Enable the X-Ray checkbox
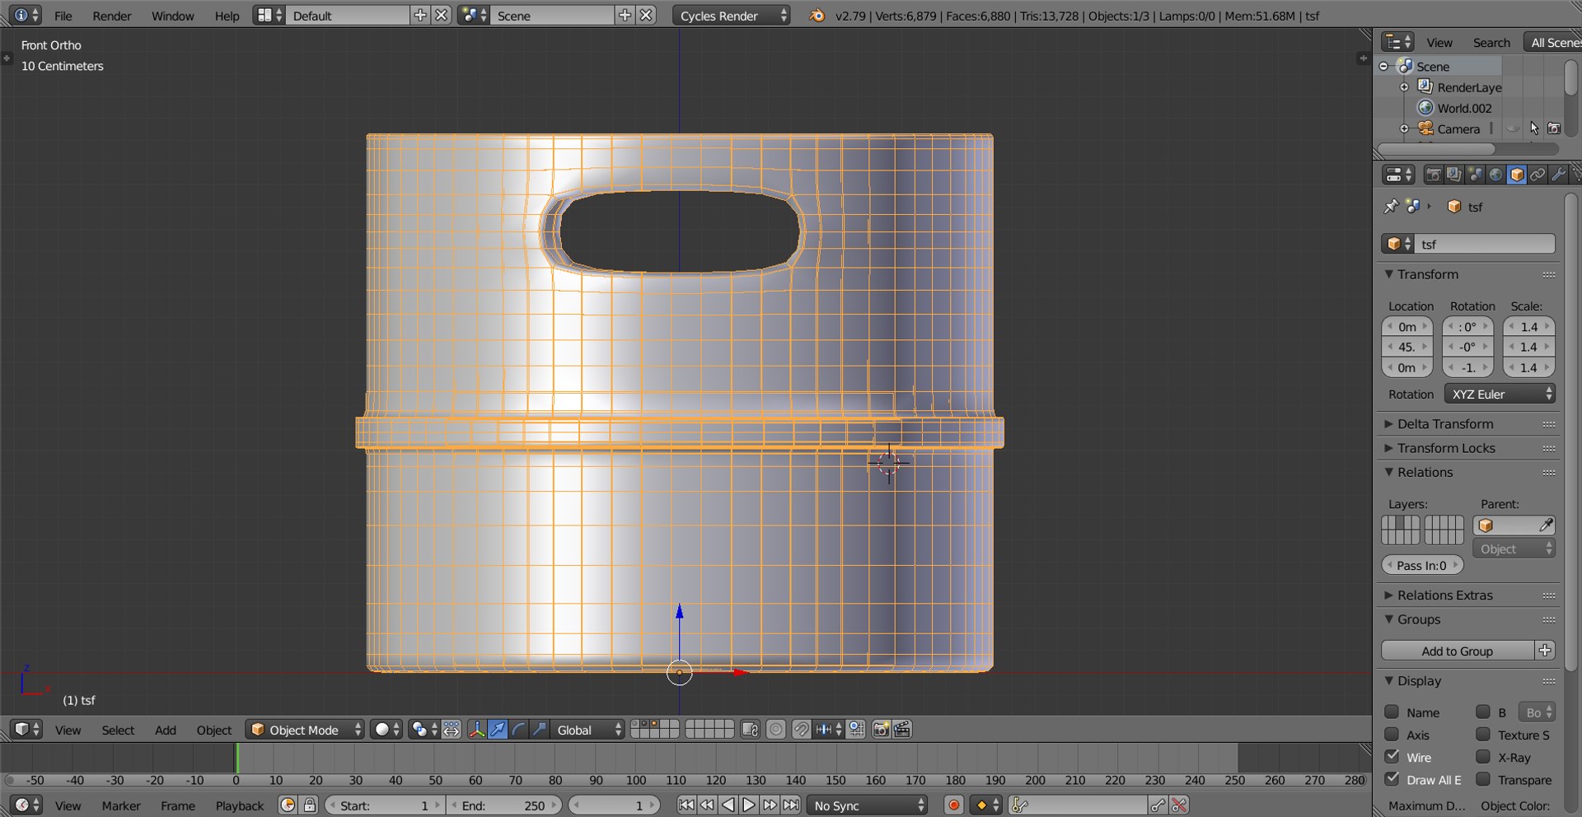This screenshot has height=817, width=1582. point(1483,757)
